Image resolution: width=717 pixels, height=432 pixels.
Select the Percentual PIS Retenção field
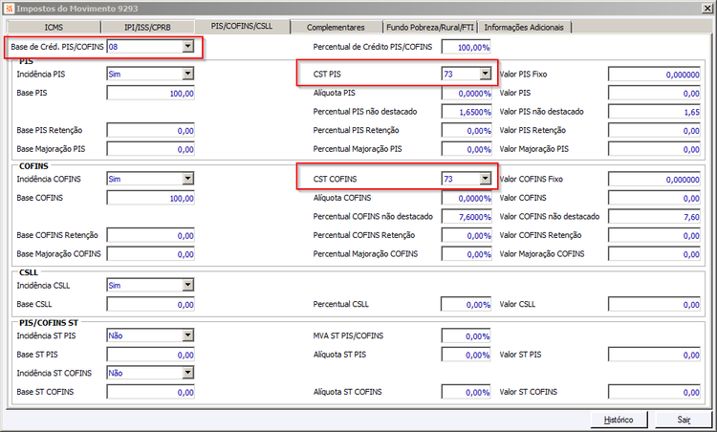tap(467, 131)
